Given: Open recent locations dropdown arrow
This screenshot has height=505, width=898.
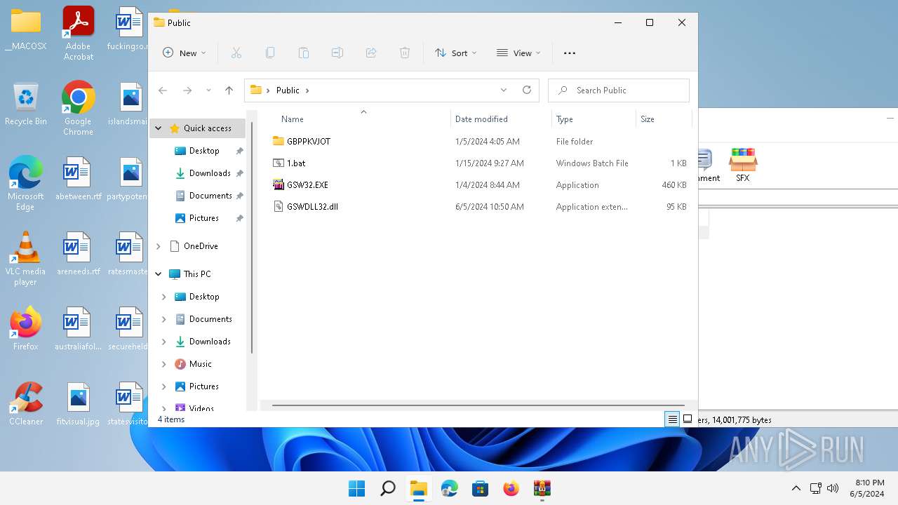Looking at the screenshot, I should click(x=208, y=90).
